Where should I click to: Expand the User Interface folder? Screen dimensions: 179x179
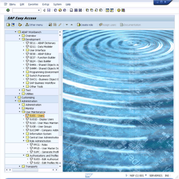click(24, 50)
